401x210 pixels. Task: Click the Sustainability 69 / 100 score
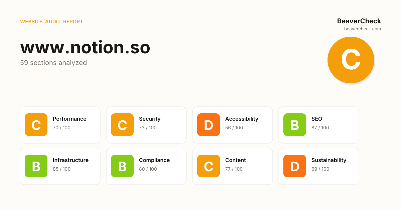pos(320,169)
